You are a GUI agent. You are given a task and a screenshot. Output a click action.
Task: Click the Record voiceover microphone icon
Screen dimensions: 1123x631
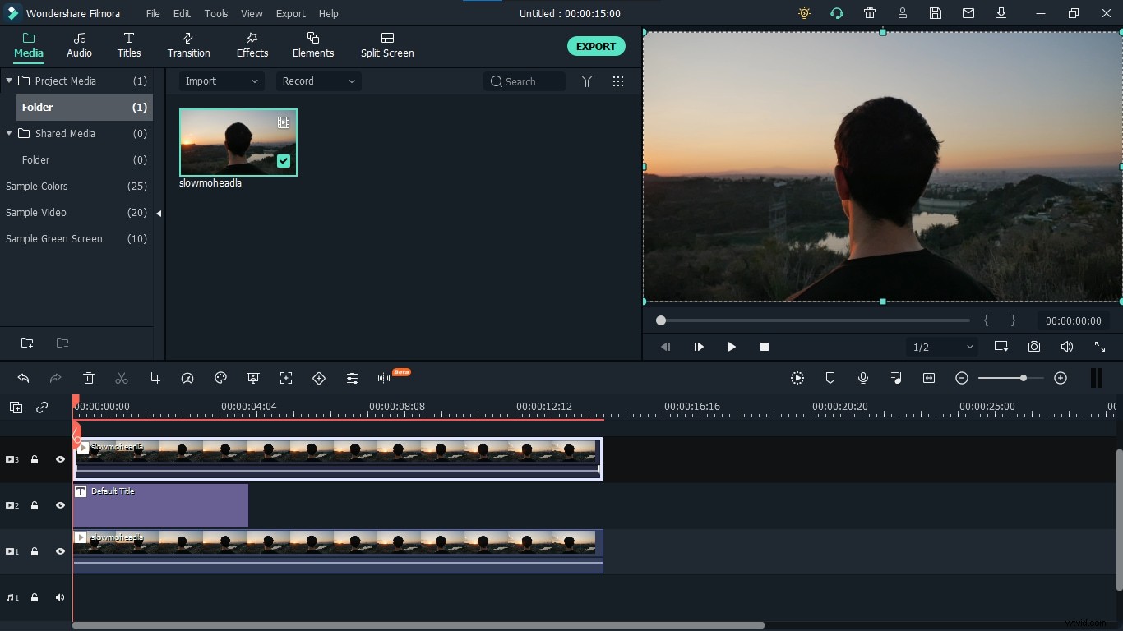863,378
